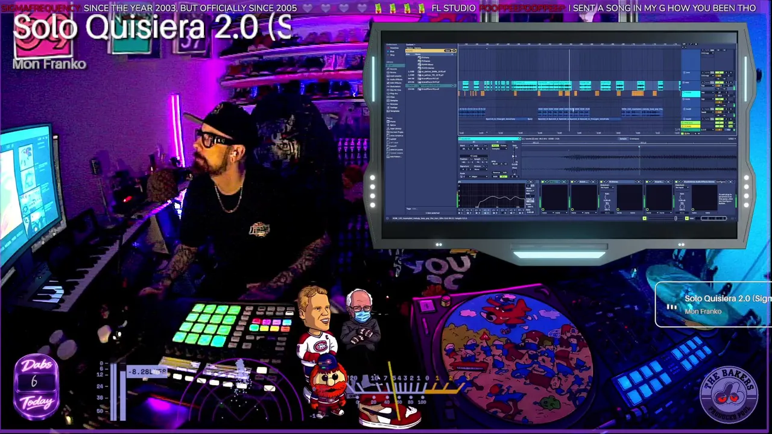772x434 pixels.
Task: Switch to the Sample tab
Action: pos(623,139)
